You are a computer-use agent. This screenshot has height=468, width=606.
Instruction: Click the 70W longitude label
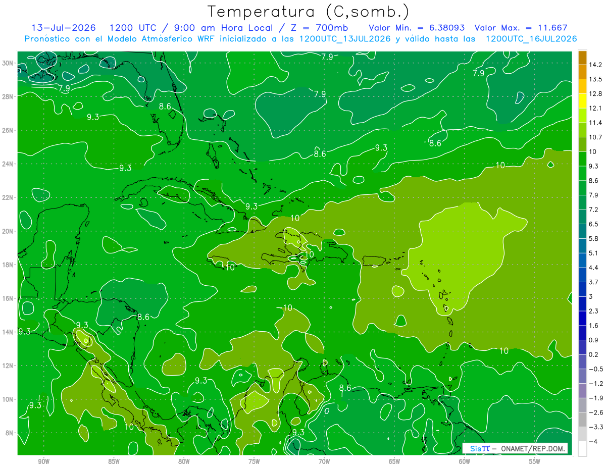pos(324,462)
